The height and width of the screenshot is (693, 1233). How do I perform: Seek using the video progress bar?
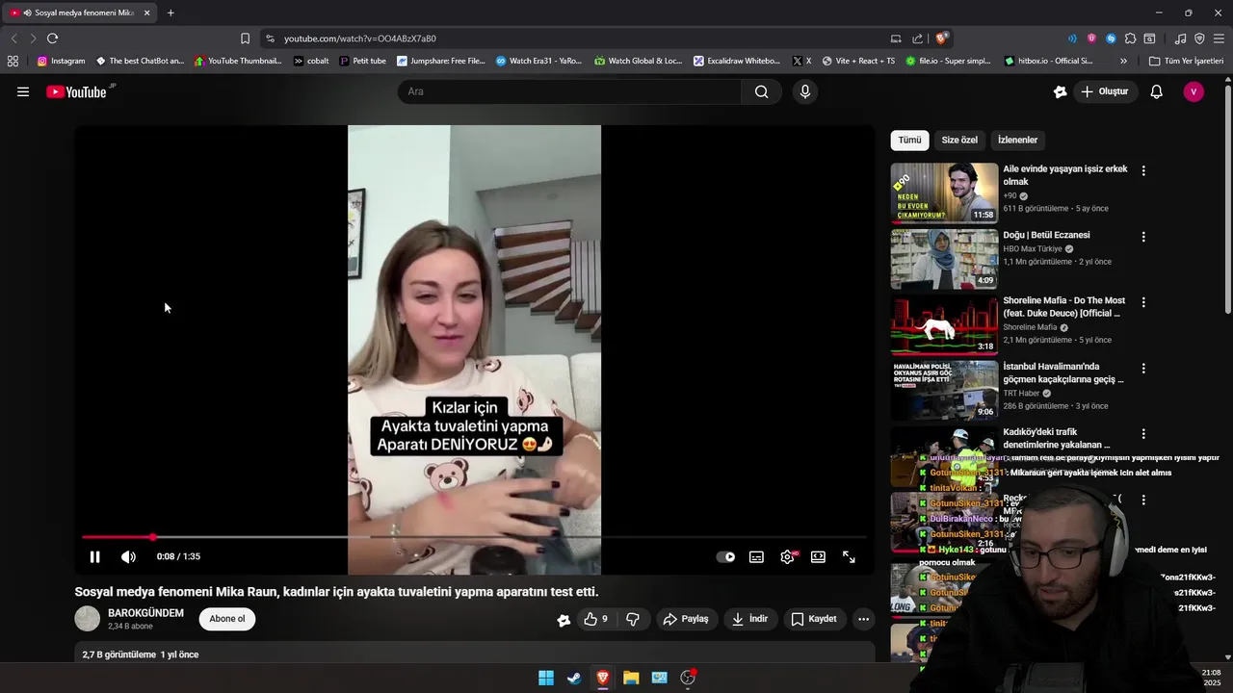click(474, 537)
